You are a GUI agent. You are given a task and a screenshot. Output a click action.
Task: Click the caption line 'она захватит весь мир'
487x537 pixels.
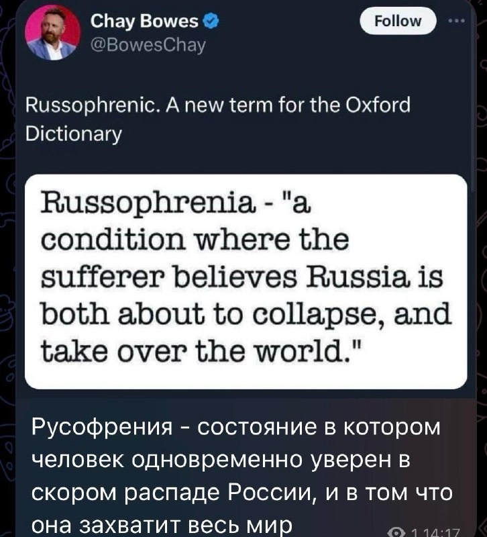coord(162,525)
